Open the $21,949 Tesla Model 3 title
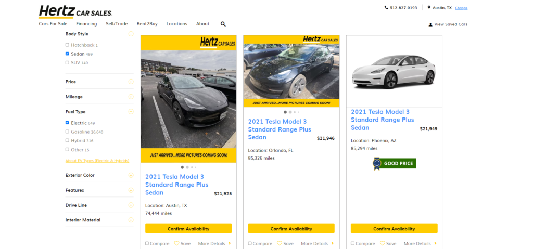 pos(383,120)
